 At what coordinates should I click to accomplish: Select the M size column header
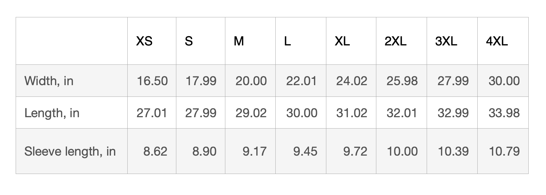[239, 41]
